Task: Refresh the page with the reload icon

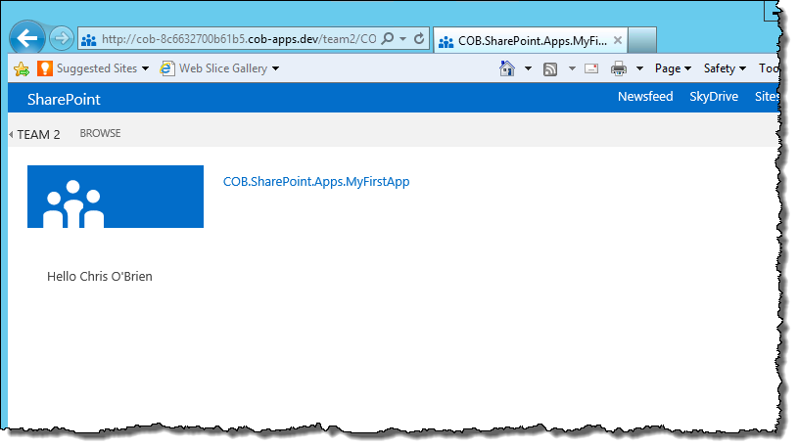Action: click(419, 39)
